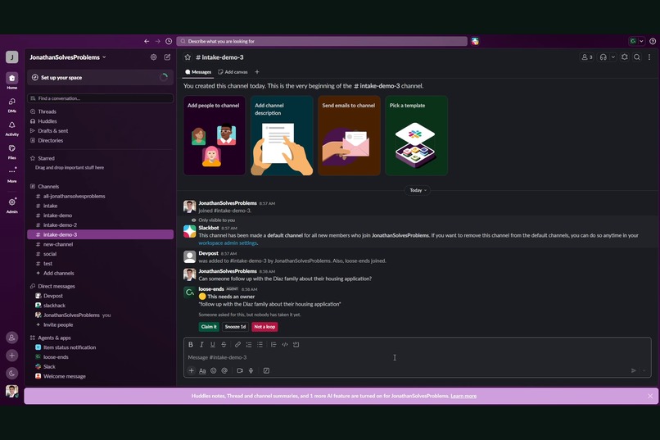Apply underline formatting in the composer
Image resolution: width=660 pixels, height=440 pixels.
[213, 344]
